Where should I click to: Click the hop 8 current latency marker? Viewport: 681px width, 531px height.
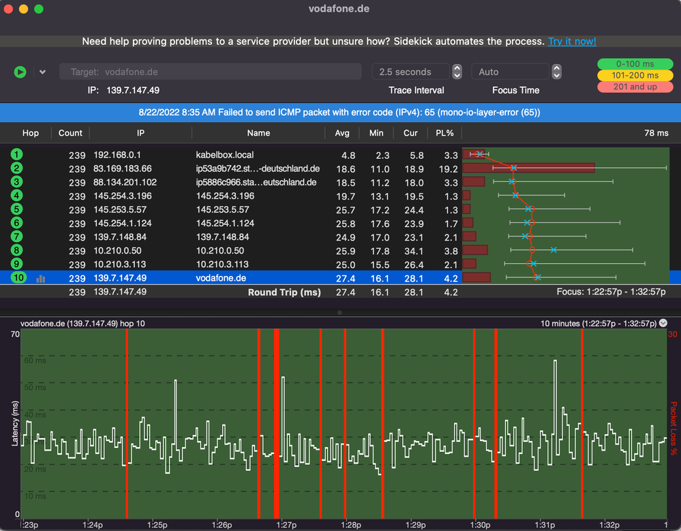pos(554,249)
